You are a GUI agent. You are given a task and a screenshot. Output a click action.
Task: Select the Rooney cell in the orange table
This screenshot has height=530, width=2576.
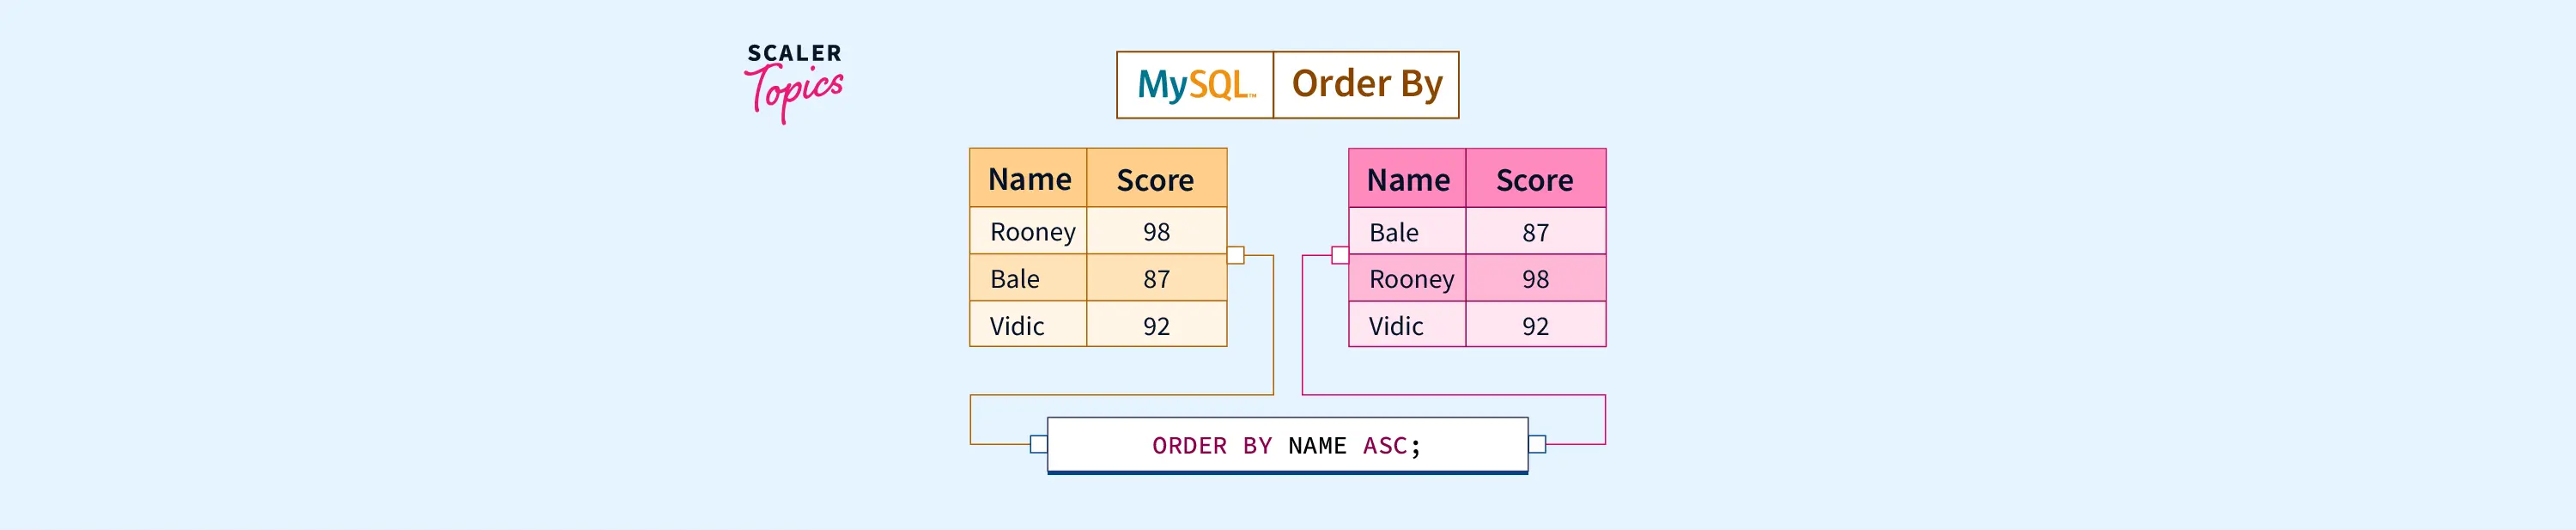(1032, 232)
